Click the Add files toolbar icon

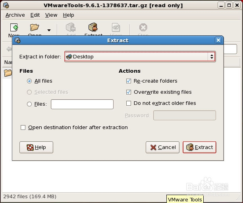point(71,27)
